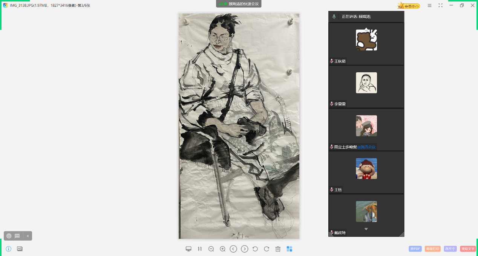Rotate the image counterclockwise

(255, 249)
